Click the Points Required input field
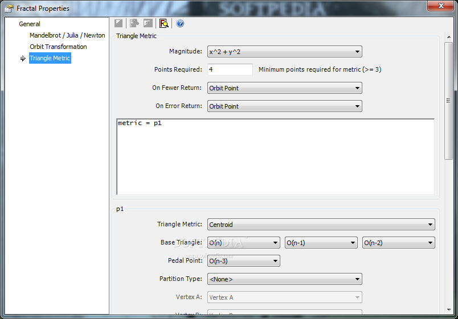This screenshot has height=319, width=458. click(230, 69)
